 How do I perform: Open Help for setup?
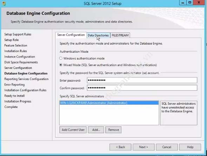click(190, 147)
